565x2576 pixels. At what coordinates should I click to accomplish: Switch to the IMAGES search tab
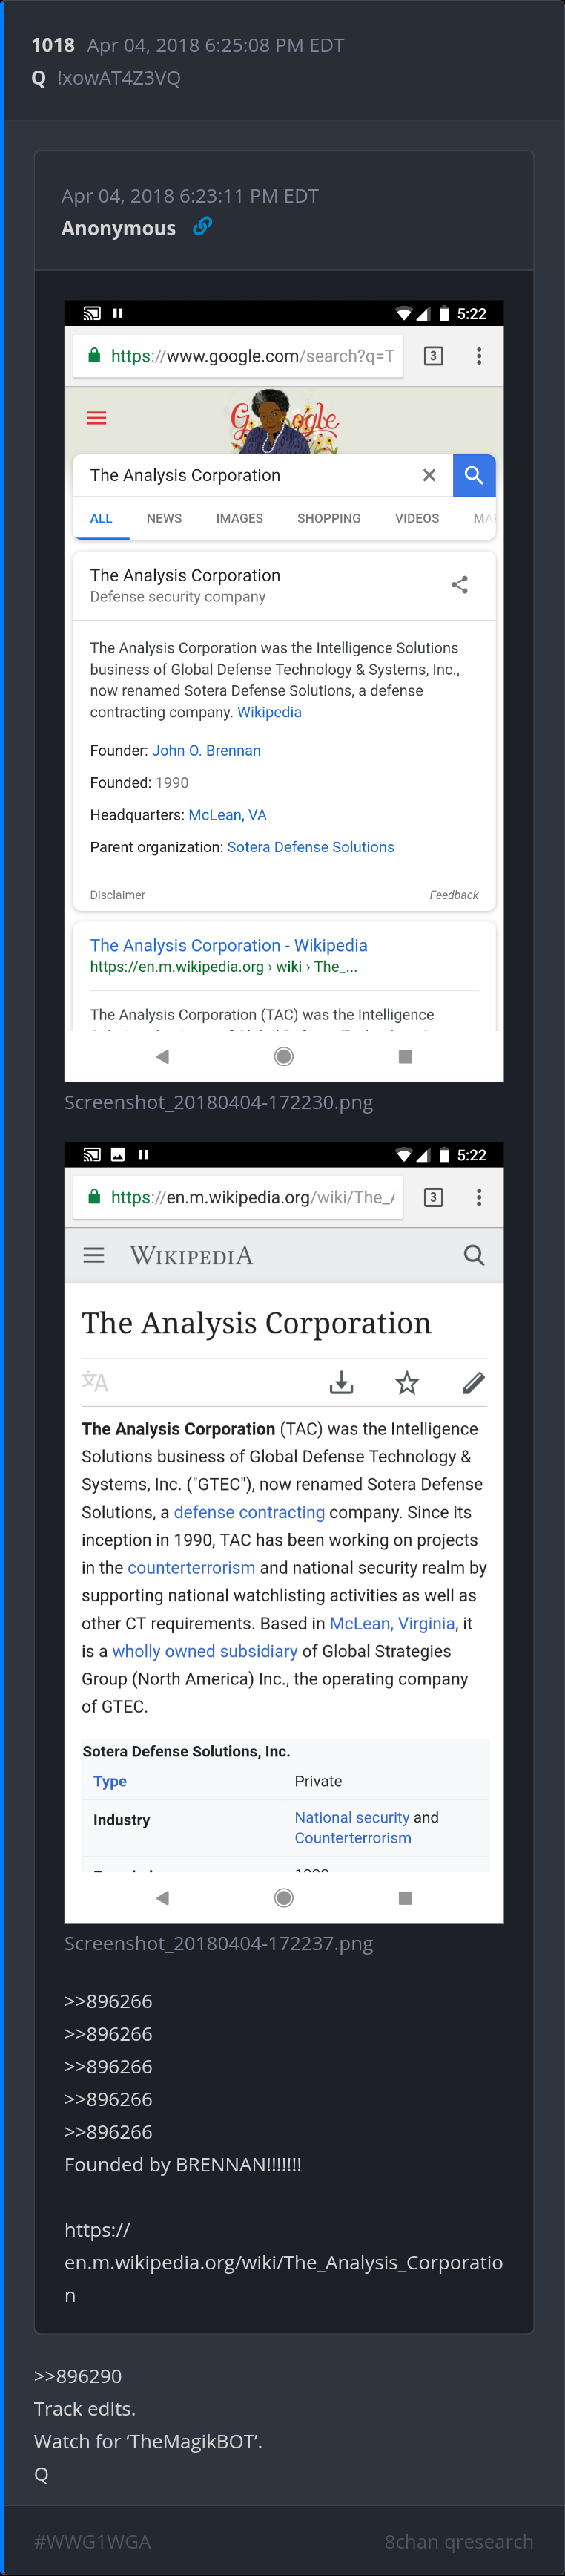pyautogui.click(x=239, y=518)
